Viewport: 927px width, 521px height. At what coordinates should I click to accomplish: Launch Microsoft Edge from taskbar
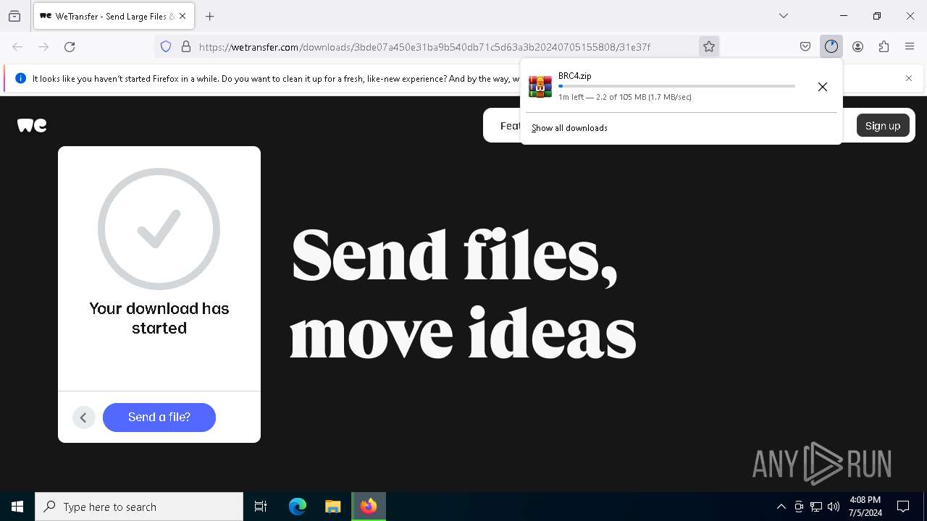[298, 507]
